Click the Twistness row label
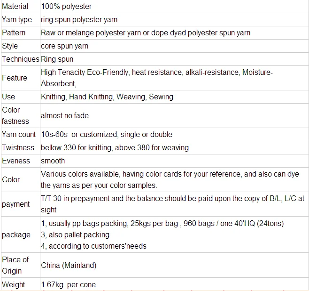Image resolution: width=309 pixels, height=291 pixels. click(18, 147)
